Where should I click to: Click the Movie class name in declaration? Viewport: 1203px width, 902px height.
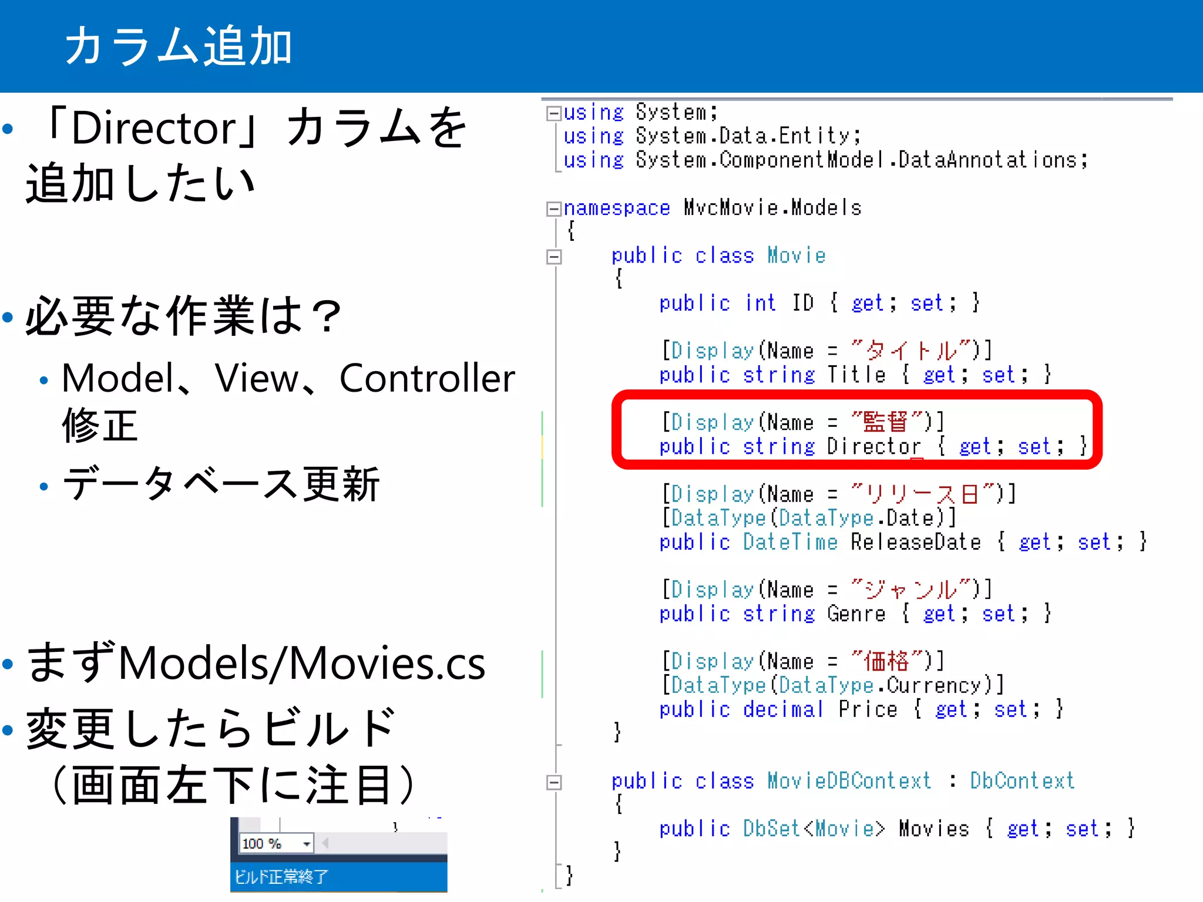[x=797, y=255]
